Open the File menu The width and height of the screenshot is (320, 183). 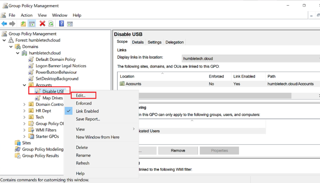point(12,15)
